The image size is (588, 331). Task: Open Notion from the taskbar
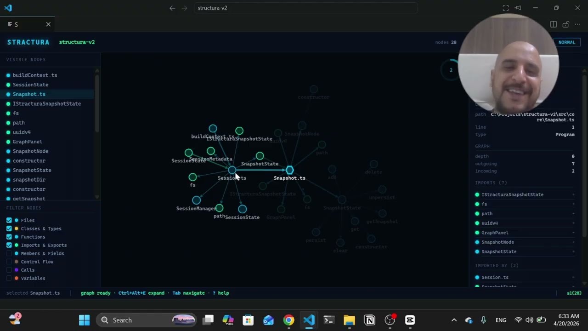369,320
